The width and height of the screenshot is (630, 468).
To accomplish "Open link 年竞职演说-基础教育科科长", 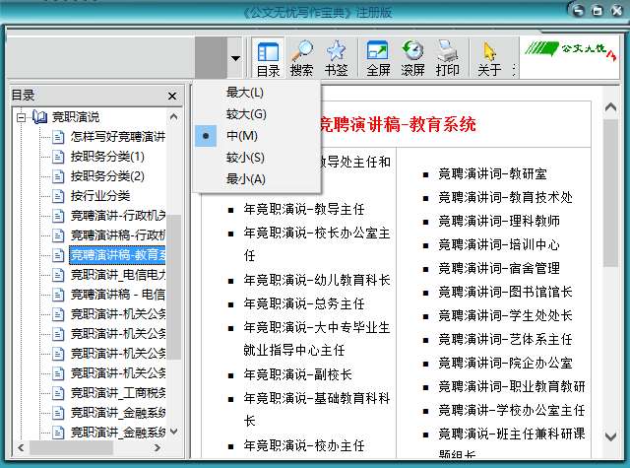I will click(x=317, y=410).
